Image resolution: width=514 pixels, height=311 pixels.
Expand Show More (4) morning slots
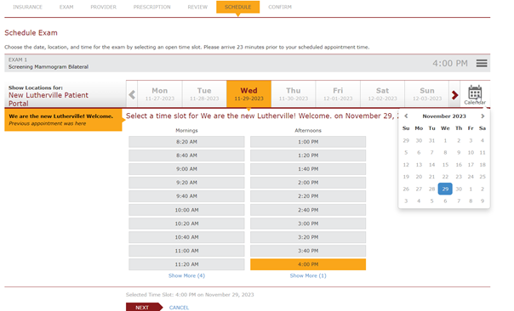pos(186,275)
